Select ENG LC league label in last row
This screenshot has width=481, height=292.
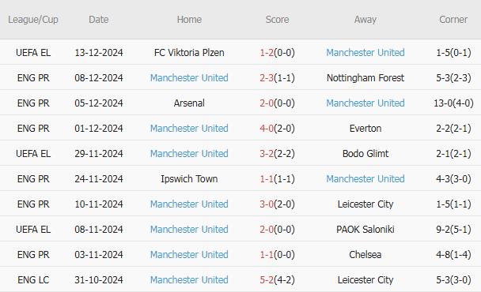click(x=33, y=279)
